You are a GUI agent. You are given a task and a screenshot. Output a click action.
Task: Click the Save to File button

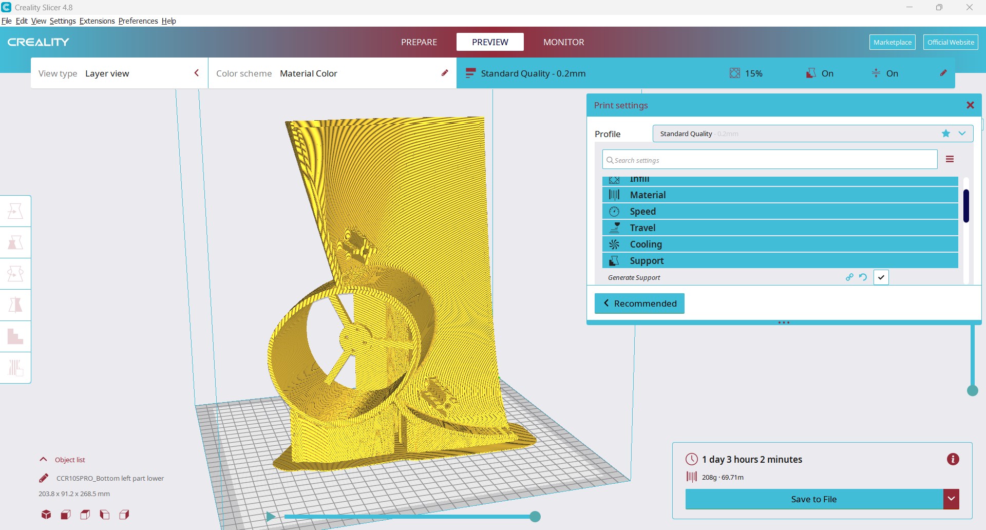click(x=814, y=499)
